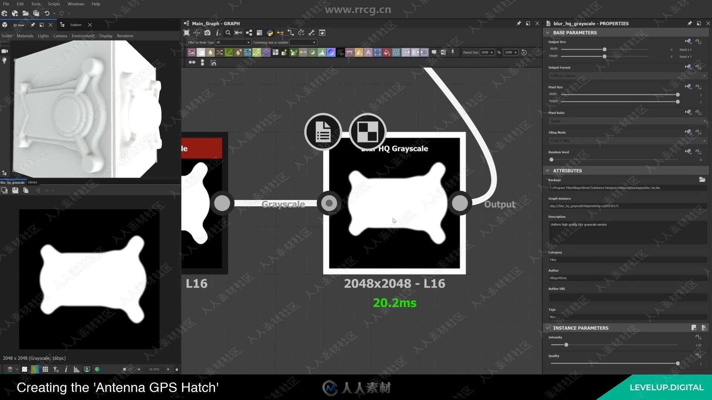This screenshot has width=712, height=400.
Task: Open the Tools menu
Action: pyautogui.click(x=36, y=4)
